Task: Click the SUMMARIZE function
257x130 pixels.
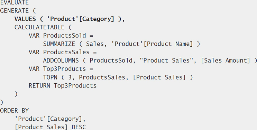Action: pos(59,44)
